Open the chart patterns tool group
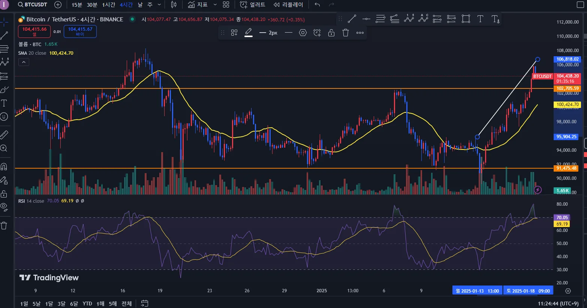 click(x=4, y=61)
